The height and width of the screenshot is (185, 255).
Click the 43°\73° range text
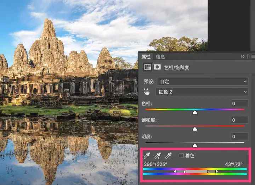point(234,165)
